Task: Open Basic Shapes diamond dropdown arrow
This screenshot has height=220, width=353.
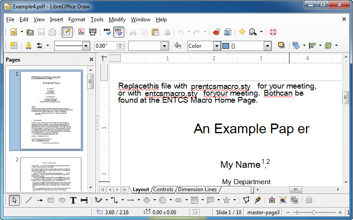Action: [x=155, y=200]
